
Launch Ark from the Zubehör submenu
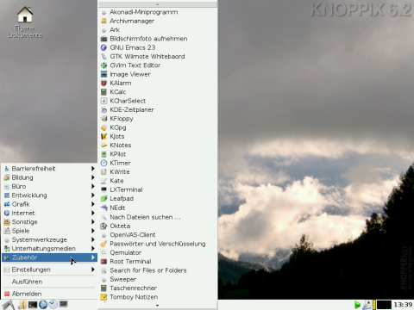[x=158, y=30]
